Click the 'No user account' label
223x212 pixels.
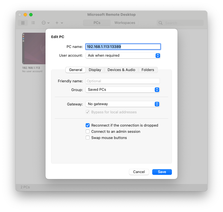click(32, 71)
